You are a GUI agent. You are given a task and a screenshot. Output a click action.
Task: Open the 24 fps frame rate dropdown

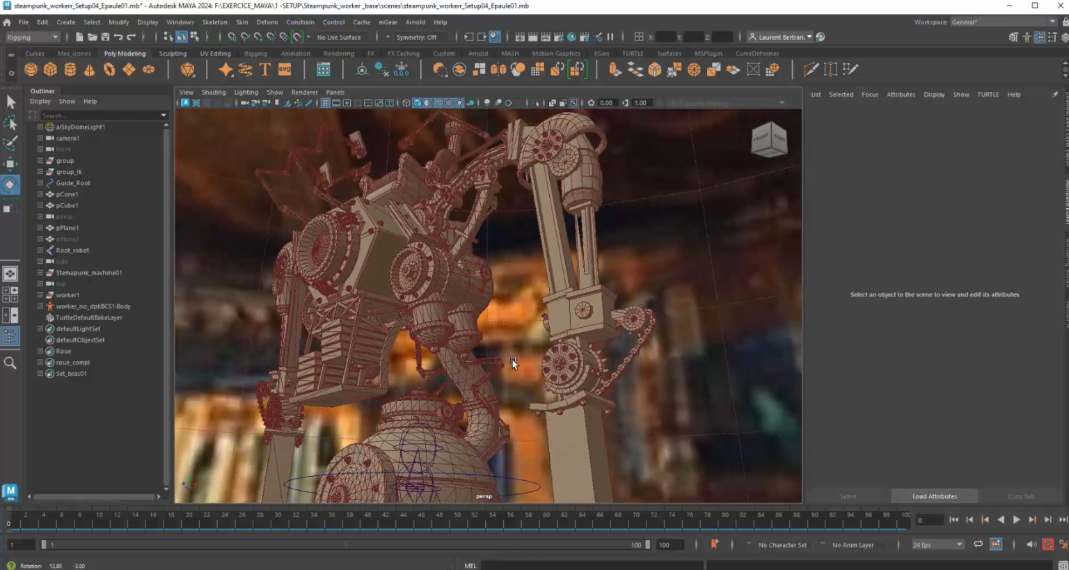click(x=937, y=544)
